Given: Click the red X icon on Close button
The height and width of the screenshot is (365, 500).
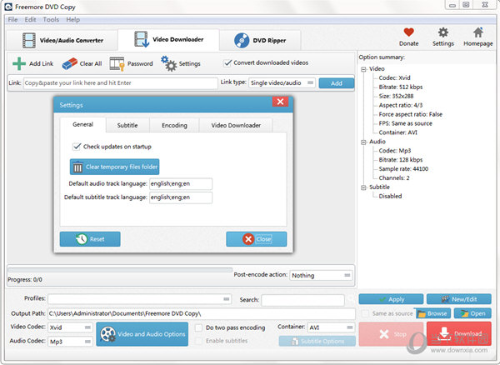Looking at the screenshot, I should tap(248, 239).
